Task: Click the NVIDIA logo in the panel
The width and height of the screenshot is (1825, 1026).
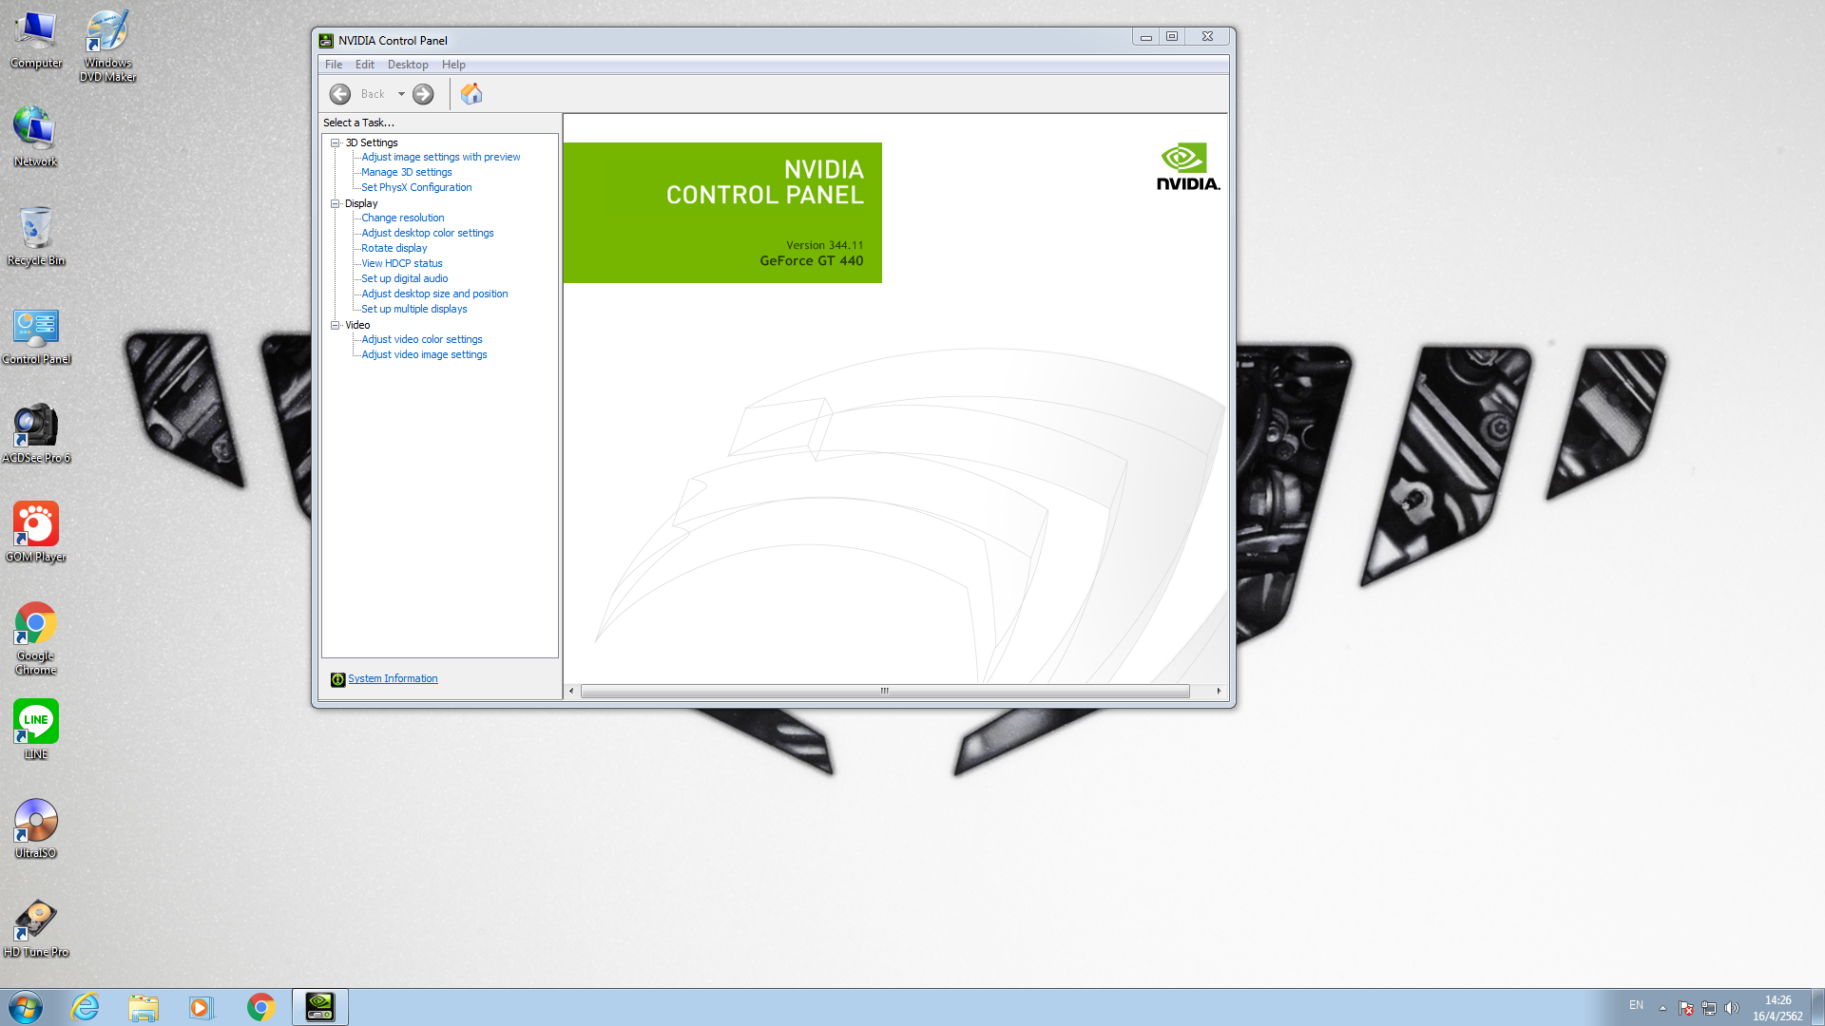Action: tap(1188, 166)
